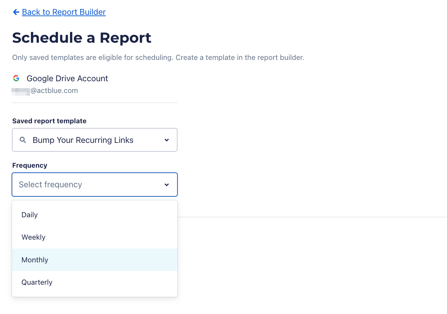Select Daily from the frequency list

pyautogui.click(x=30, y=215)
